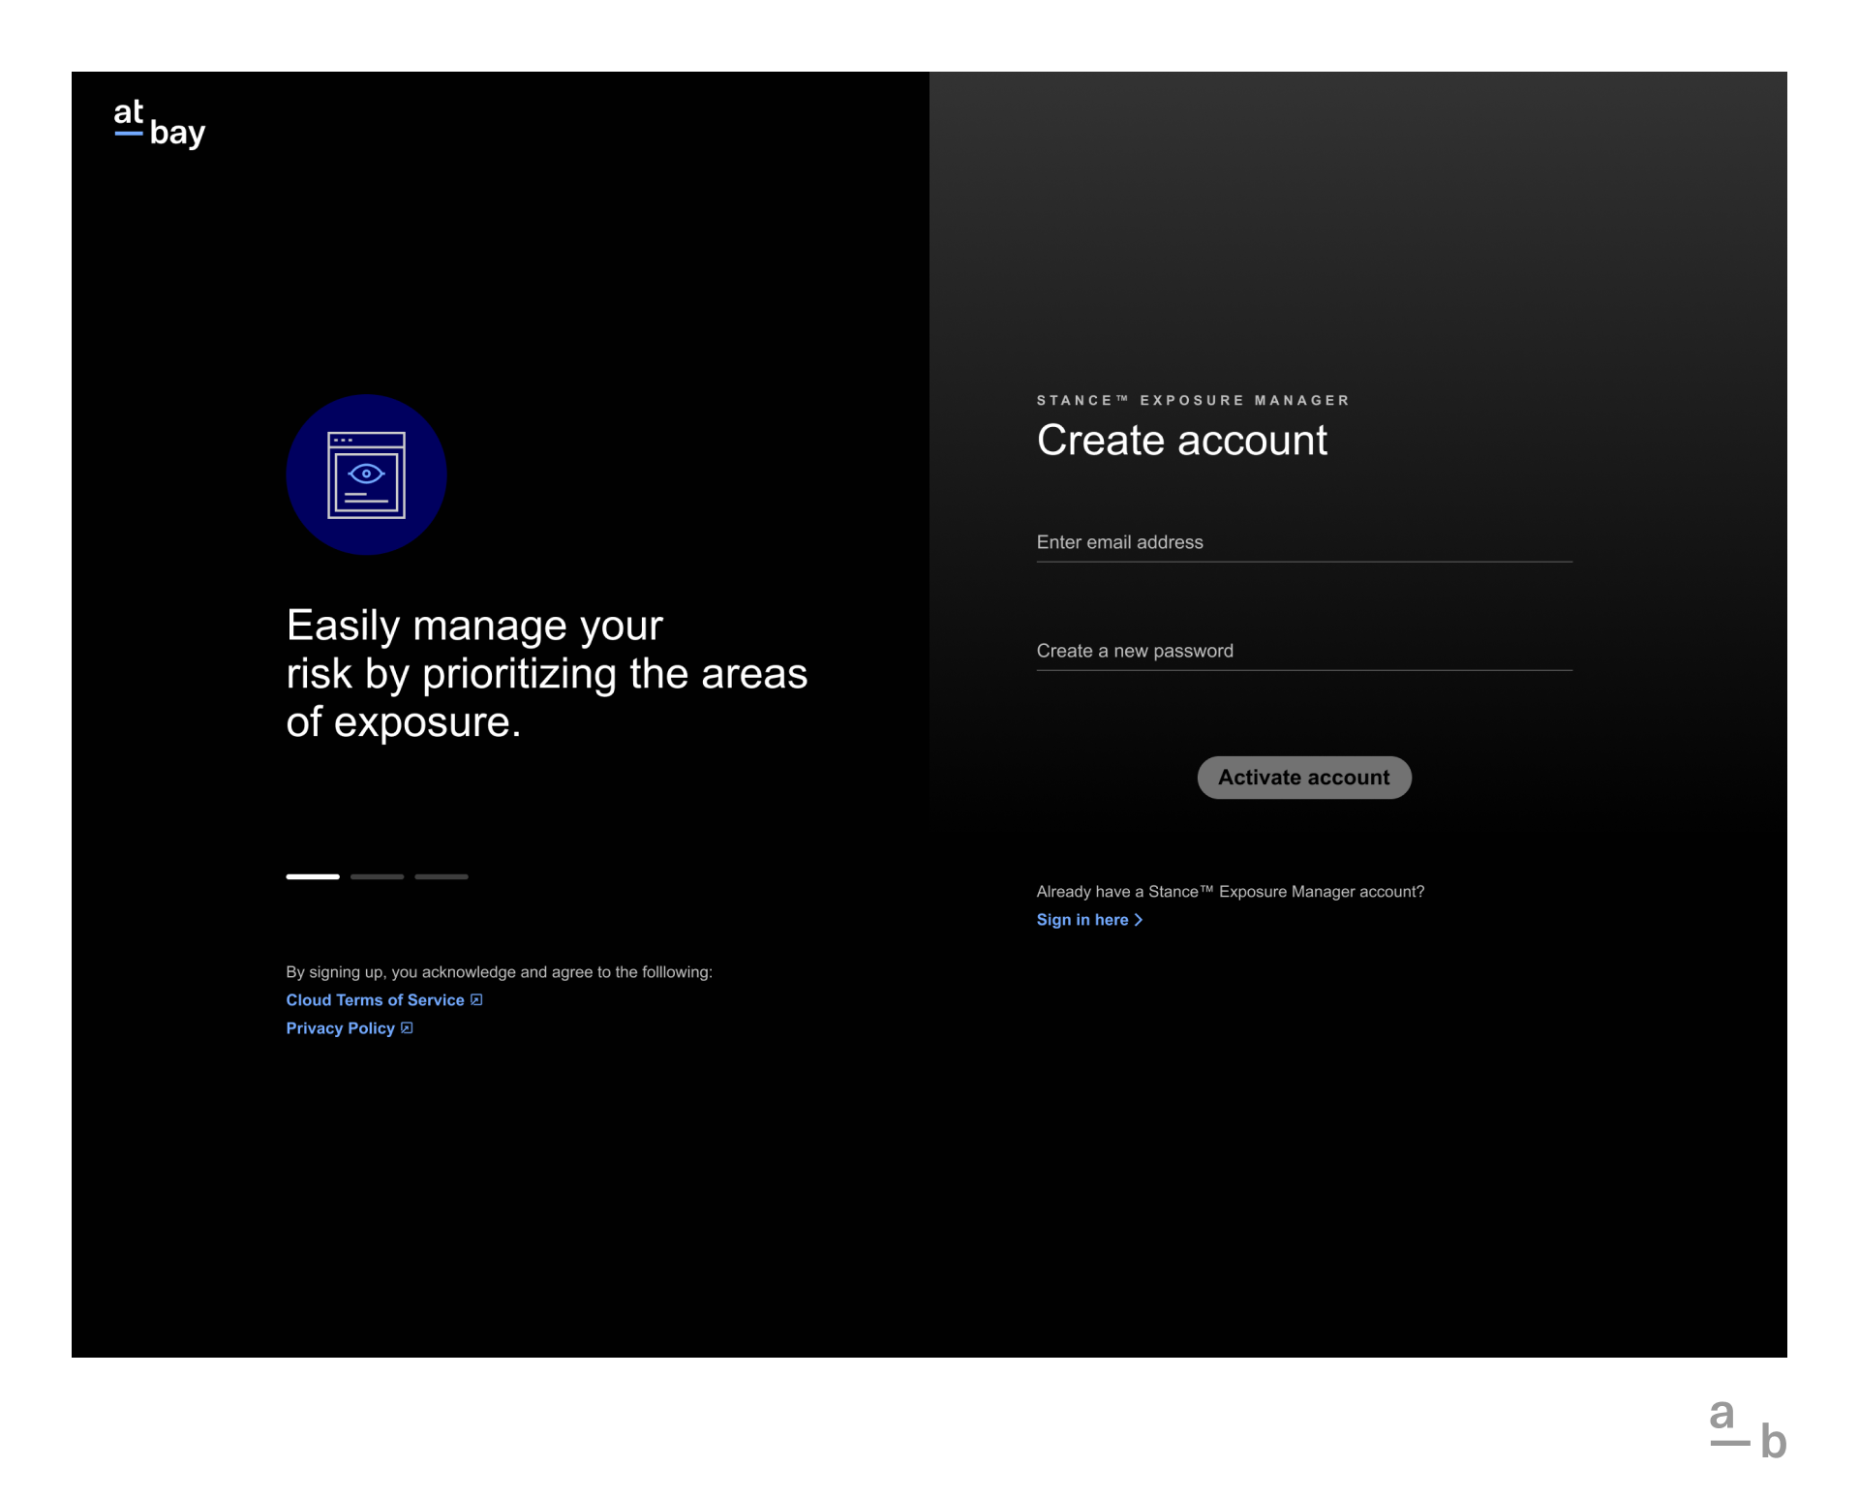This screenshot has width=1859, height=1499.
Task: Click 'STANCE™ EXPOSURE MANAGER' label
Action: click(1193, 400)
